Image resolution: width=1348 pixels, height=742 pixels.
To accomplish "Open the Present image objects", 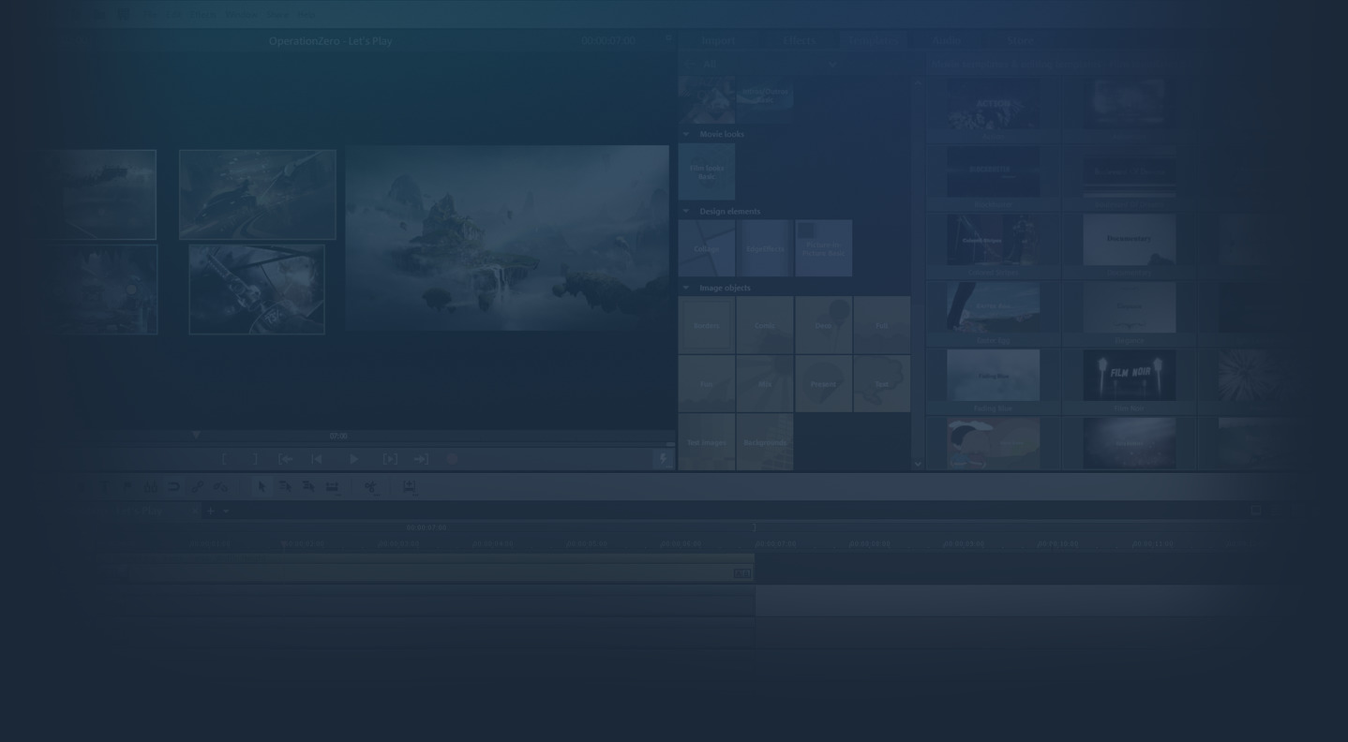I will click(824, 384).
